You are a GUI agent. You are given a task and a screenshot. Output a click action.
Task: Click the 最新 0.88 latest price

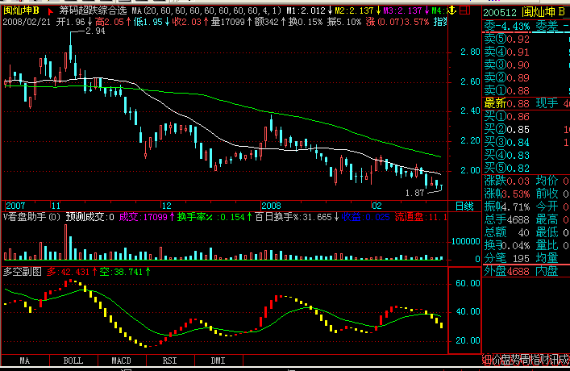[507, 104]
